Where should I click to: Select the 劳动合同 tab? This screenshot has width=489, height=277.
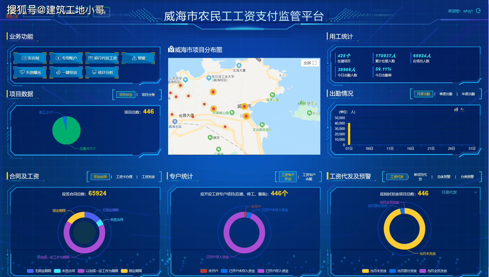pyautogui.click(x=100, y=177)
